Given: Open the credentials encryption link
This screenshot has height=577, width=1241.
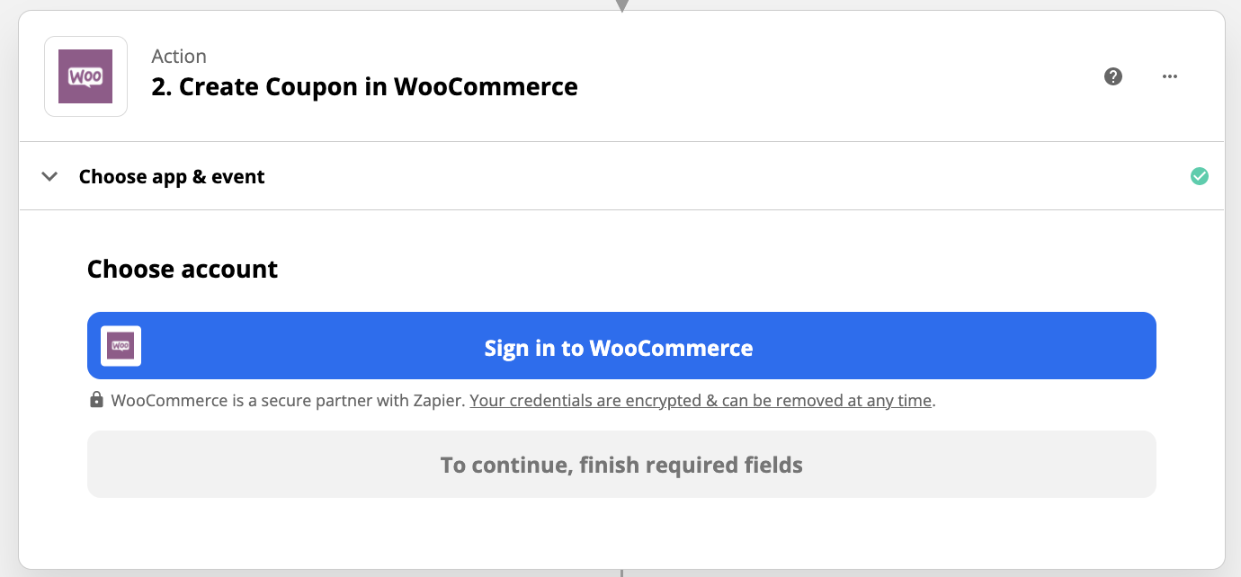Looking at the screenshot, I should point(701,400).
